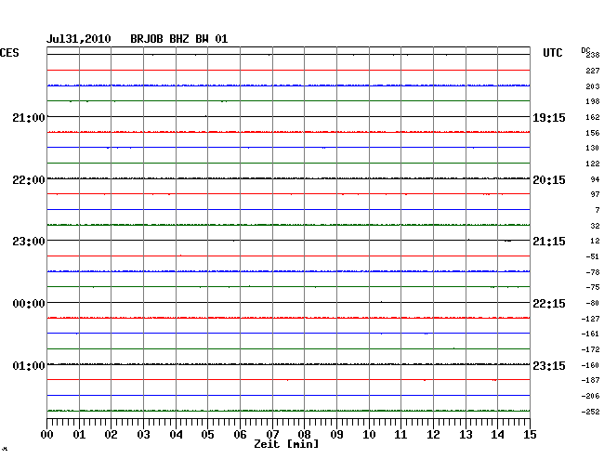Click the 22:00 CES time label
Viewport: 604px width, 459px height.
click(29, 180)
